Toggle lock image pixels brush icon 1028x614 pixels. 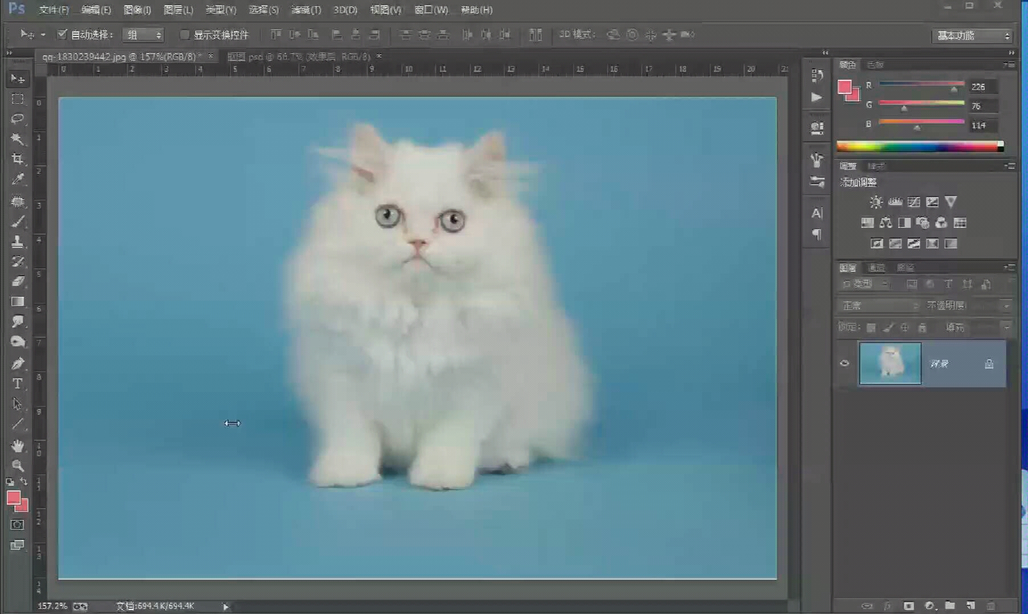tap(888, 328)
